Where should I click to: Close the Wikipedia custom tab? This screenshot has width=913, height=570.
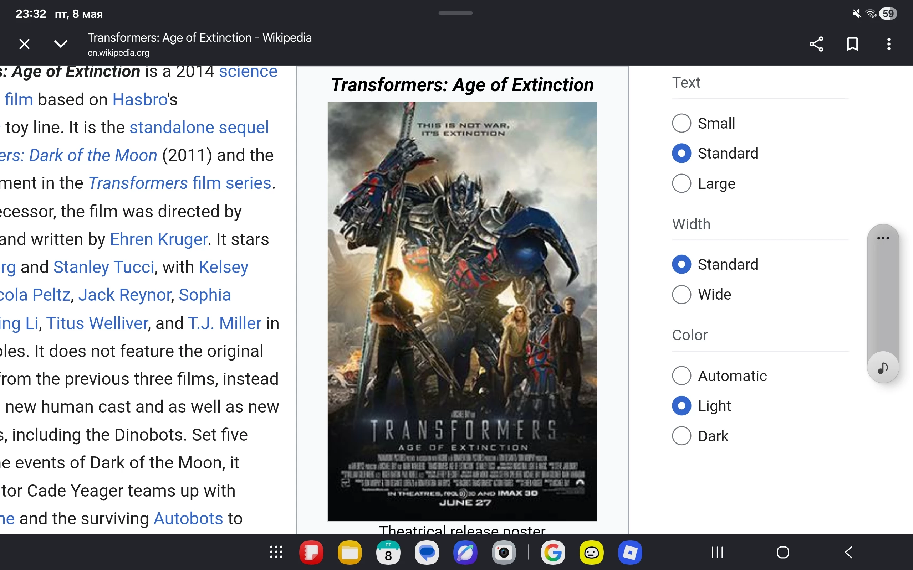point(25,44)
